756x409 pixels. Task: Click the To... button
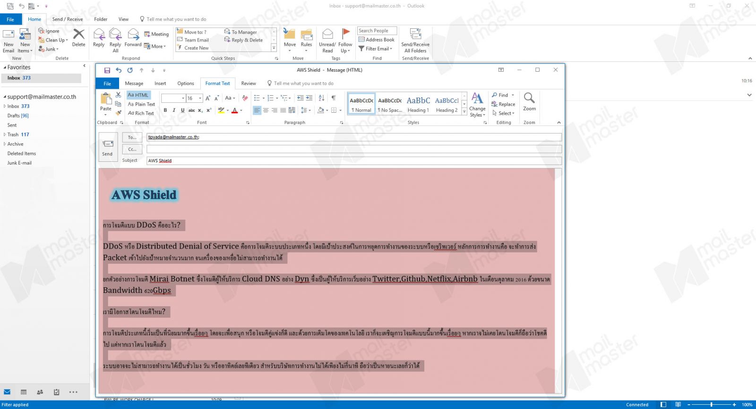pyautogui.click(x=132, y=137)
